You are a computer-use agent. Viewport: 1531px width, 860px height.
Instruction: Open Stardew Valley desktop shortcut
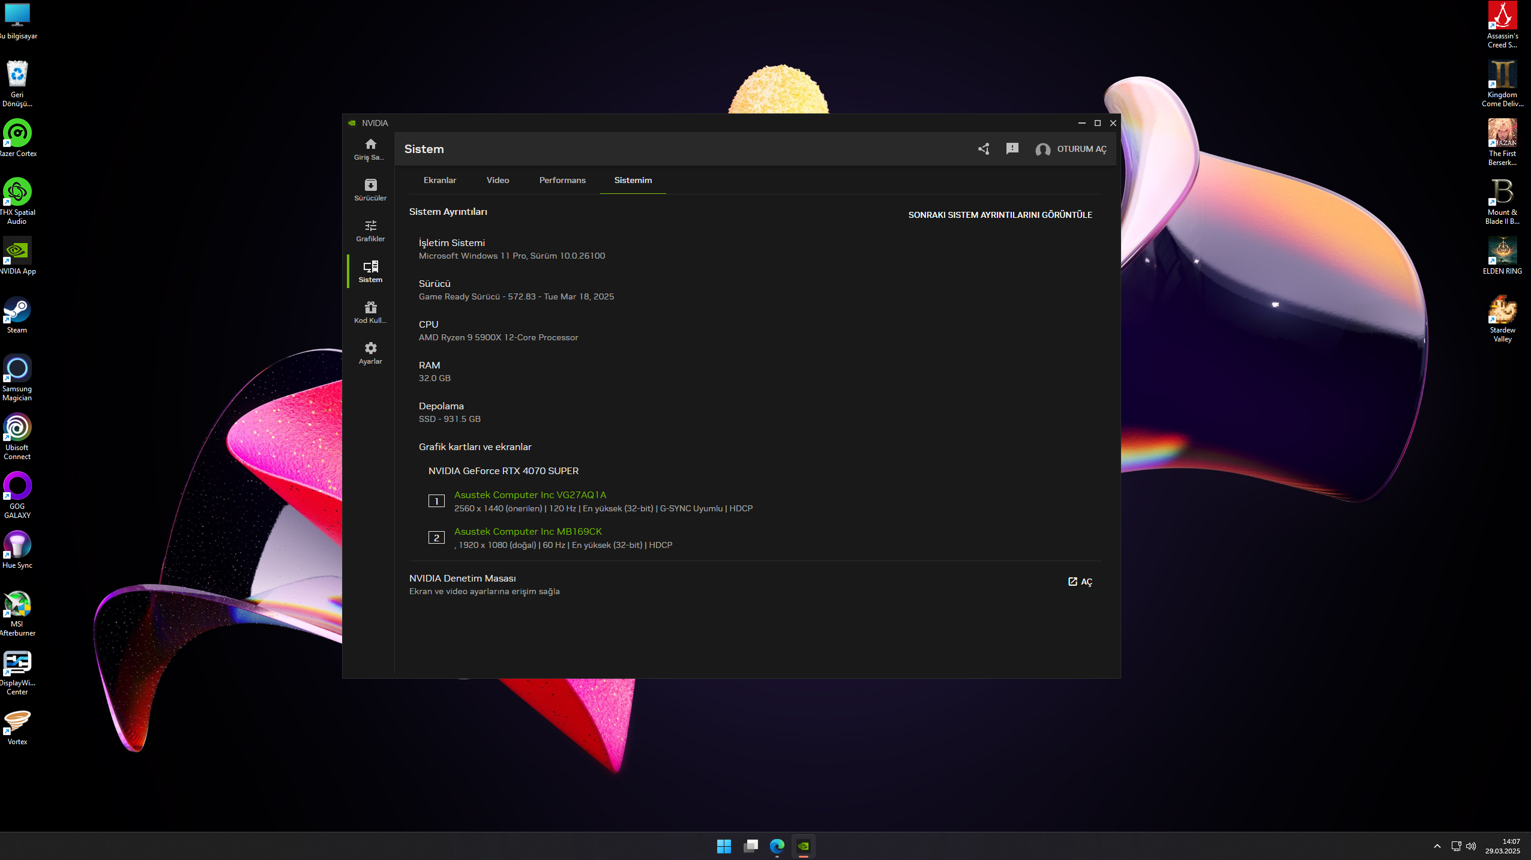point(1502,319)
